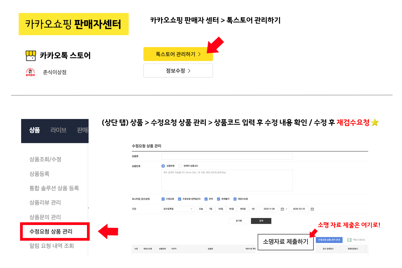Select the 판매자 상품코드 radio button

click(x=180, y=166)
